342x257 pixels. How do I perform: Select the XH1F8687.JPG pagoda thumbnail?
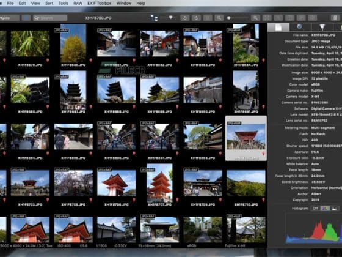coord(73,90)
